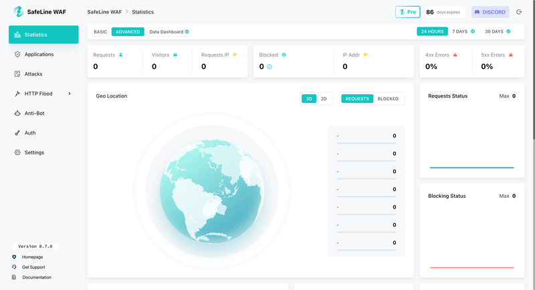Show BLOCKED on the geo map
This screenshot has height=290, width=535.
click(388, 99)
